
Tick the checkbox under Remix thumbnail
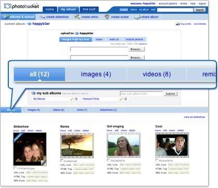(62, 160)
